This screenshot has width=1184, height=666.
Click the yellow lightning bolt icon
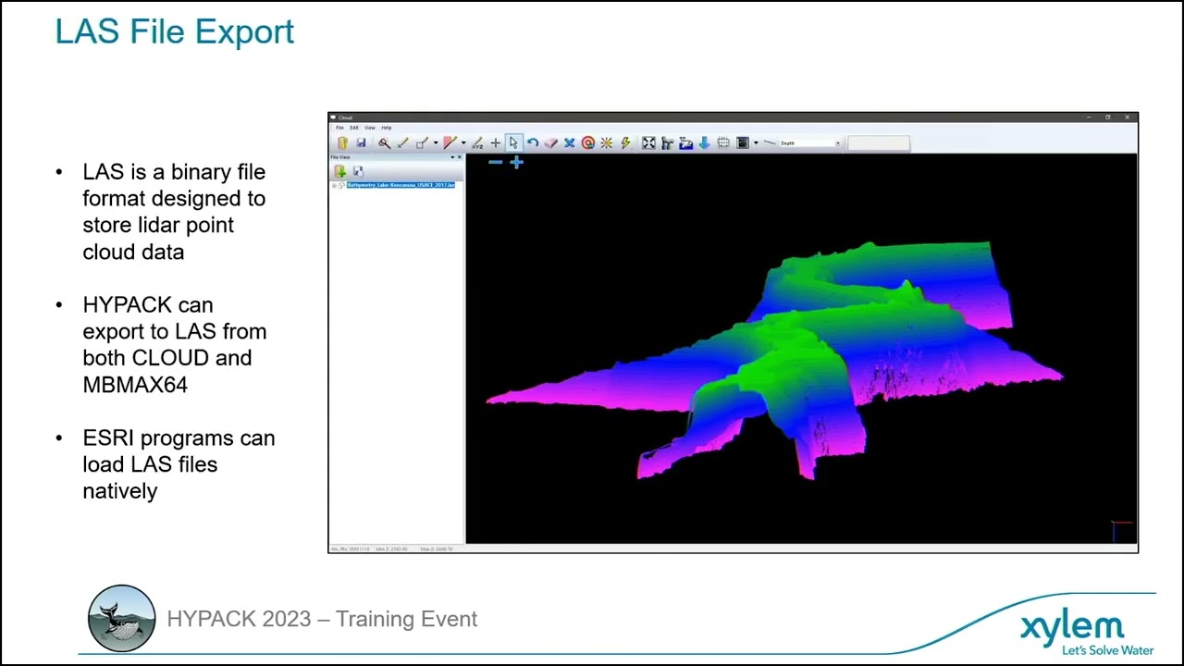pos(625,142)
